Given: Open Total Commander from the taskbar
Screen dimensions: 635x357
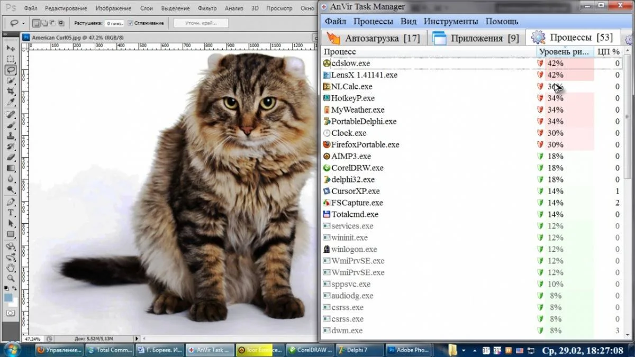Looking at the screenshot, I should [x=109, y=350].
